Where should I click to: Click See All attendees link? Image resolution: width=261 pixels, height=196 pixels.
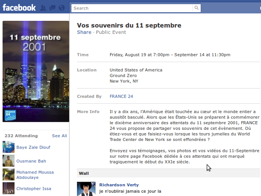coord(60,136)
